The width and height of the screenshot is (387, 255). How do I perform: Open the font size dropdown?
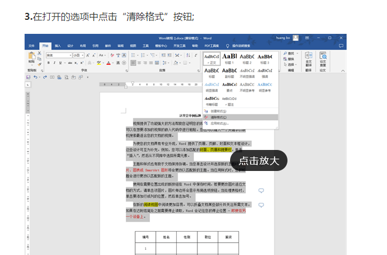pos(83,55)
